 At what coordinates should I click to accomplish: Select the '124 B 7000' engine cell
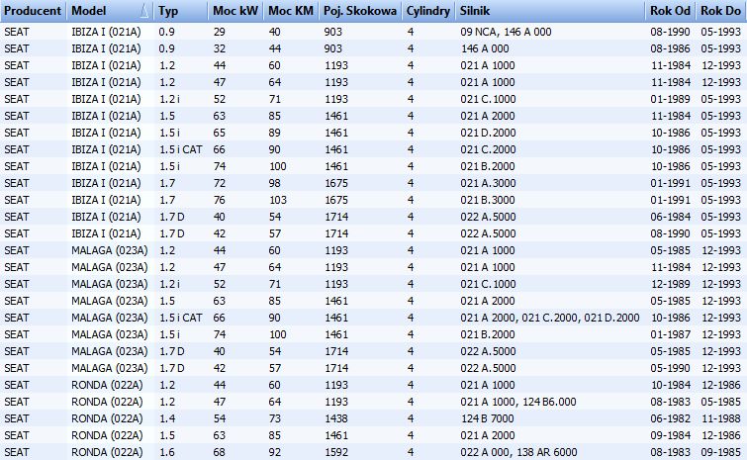(487, 418)
